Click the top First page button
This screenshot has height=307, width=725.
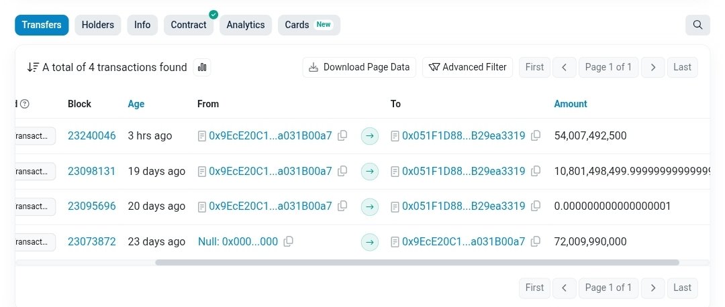click(534, 68)
